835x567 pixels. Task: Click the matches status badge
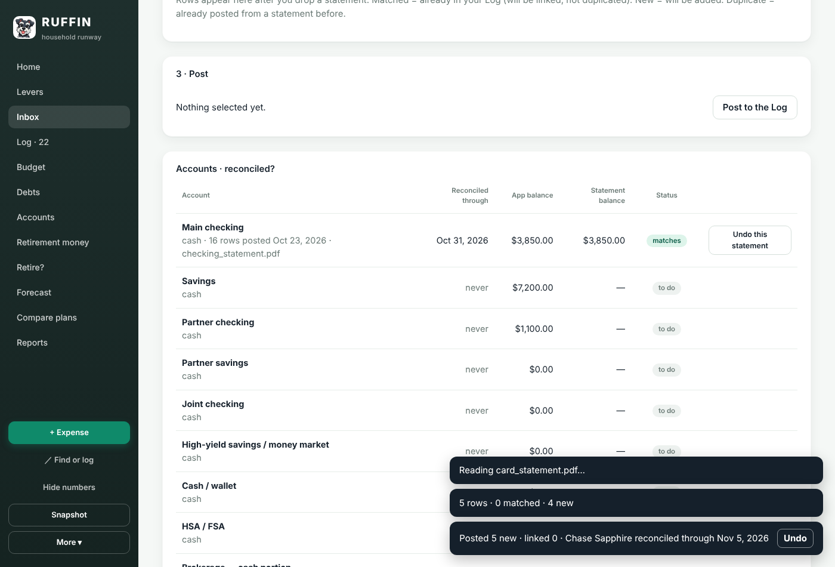coord(666,241)
